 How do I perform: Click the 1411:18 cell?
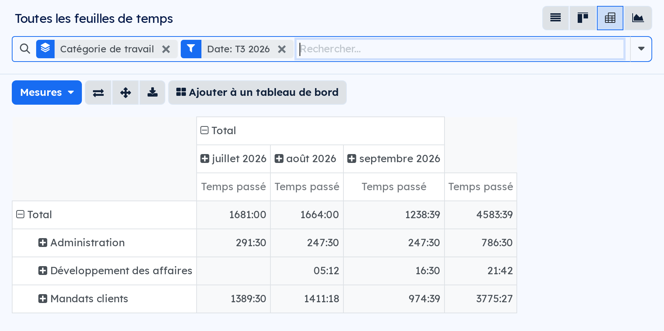(x=307, y=299)
